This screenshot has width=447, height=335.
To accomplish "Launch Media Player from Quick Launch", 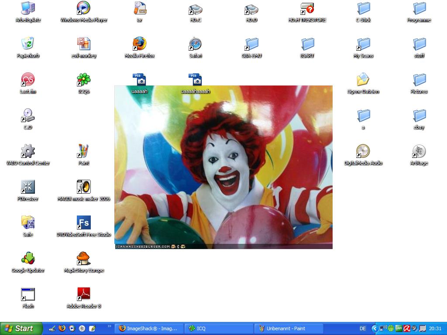I will pyautogui.click(x=72, y=328).
